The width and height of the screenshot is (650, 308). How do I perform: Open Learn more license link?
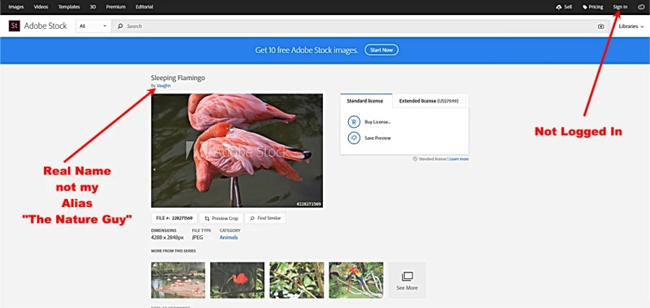click(459, 159)
